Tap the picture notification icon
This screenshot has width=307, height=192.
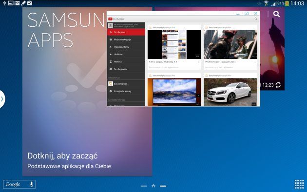[x=11, y=3]
